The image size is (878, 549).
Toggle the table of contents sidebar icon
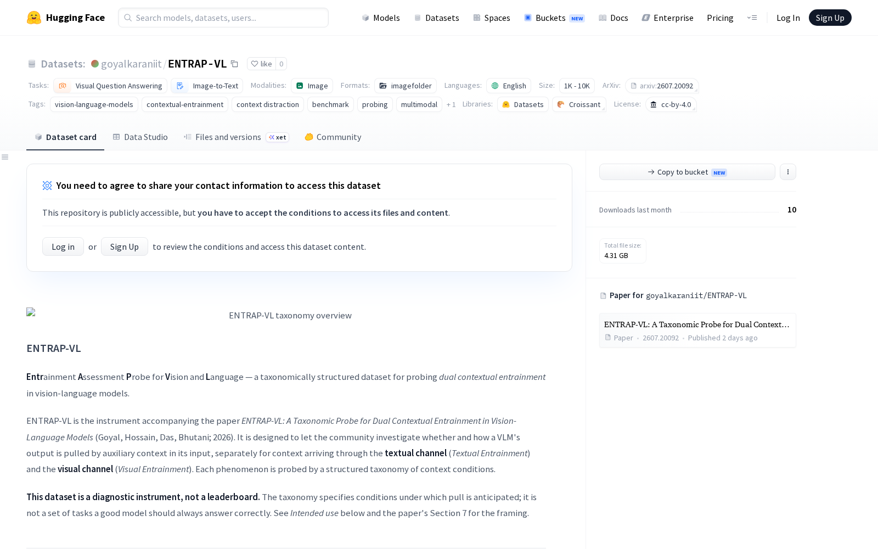[x=5, y=157]
